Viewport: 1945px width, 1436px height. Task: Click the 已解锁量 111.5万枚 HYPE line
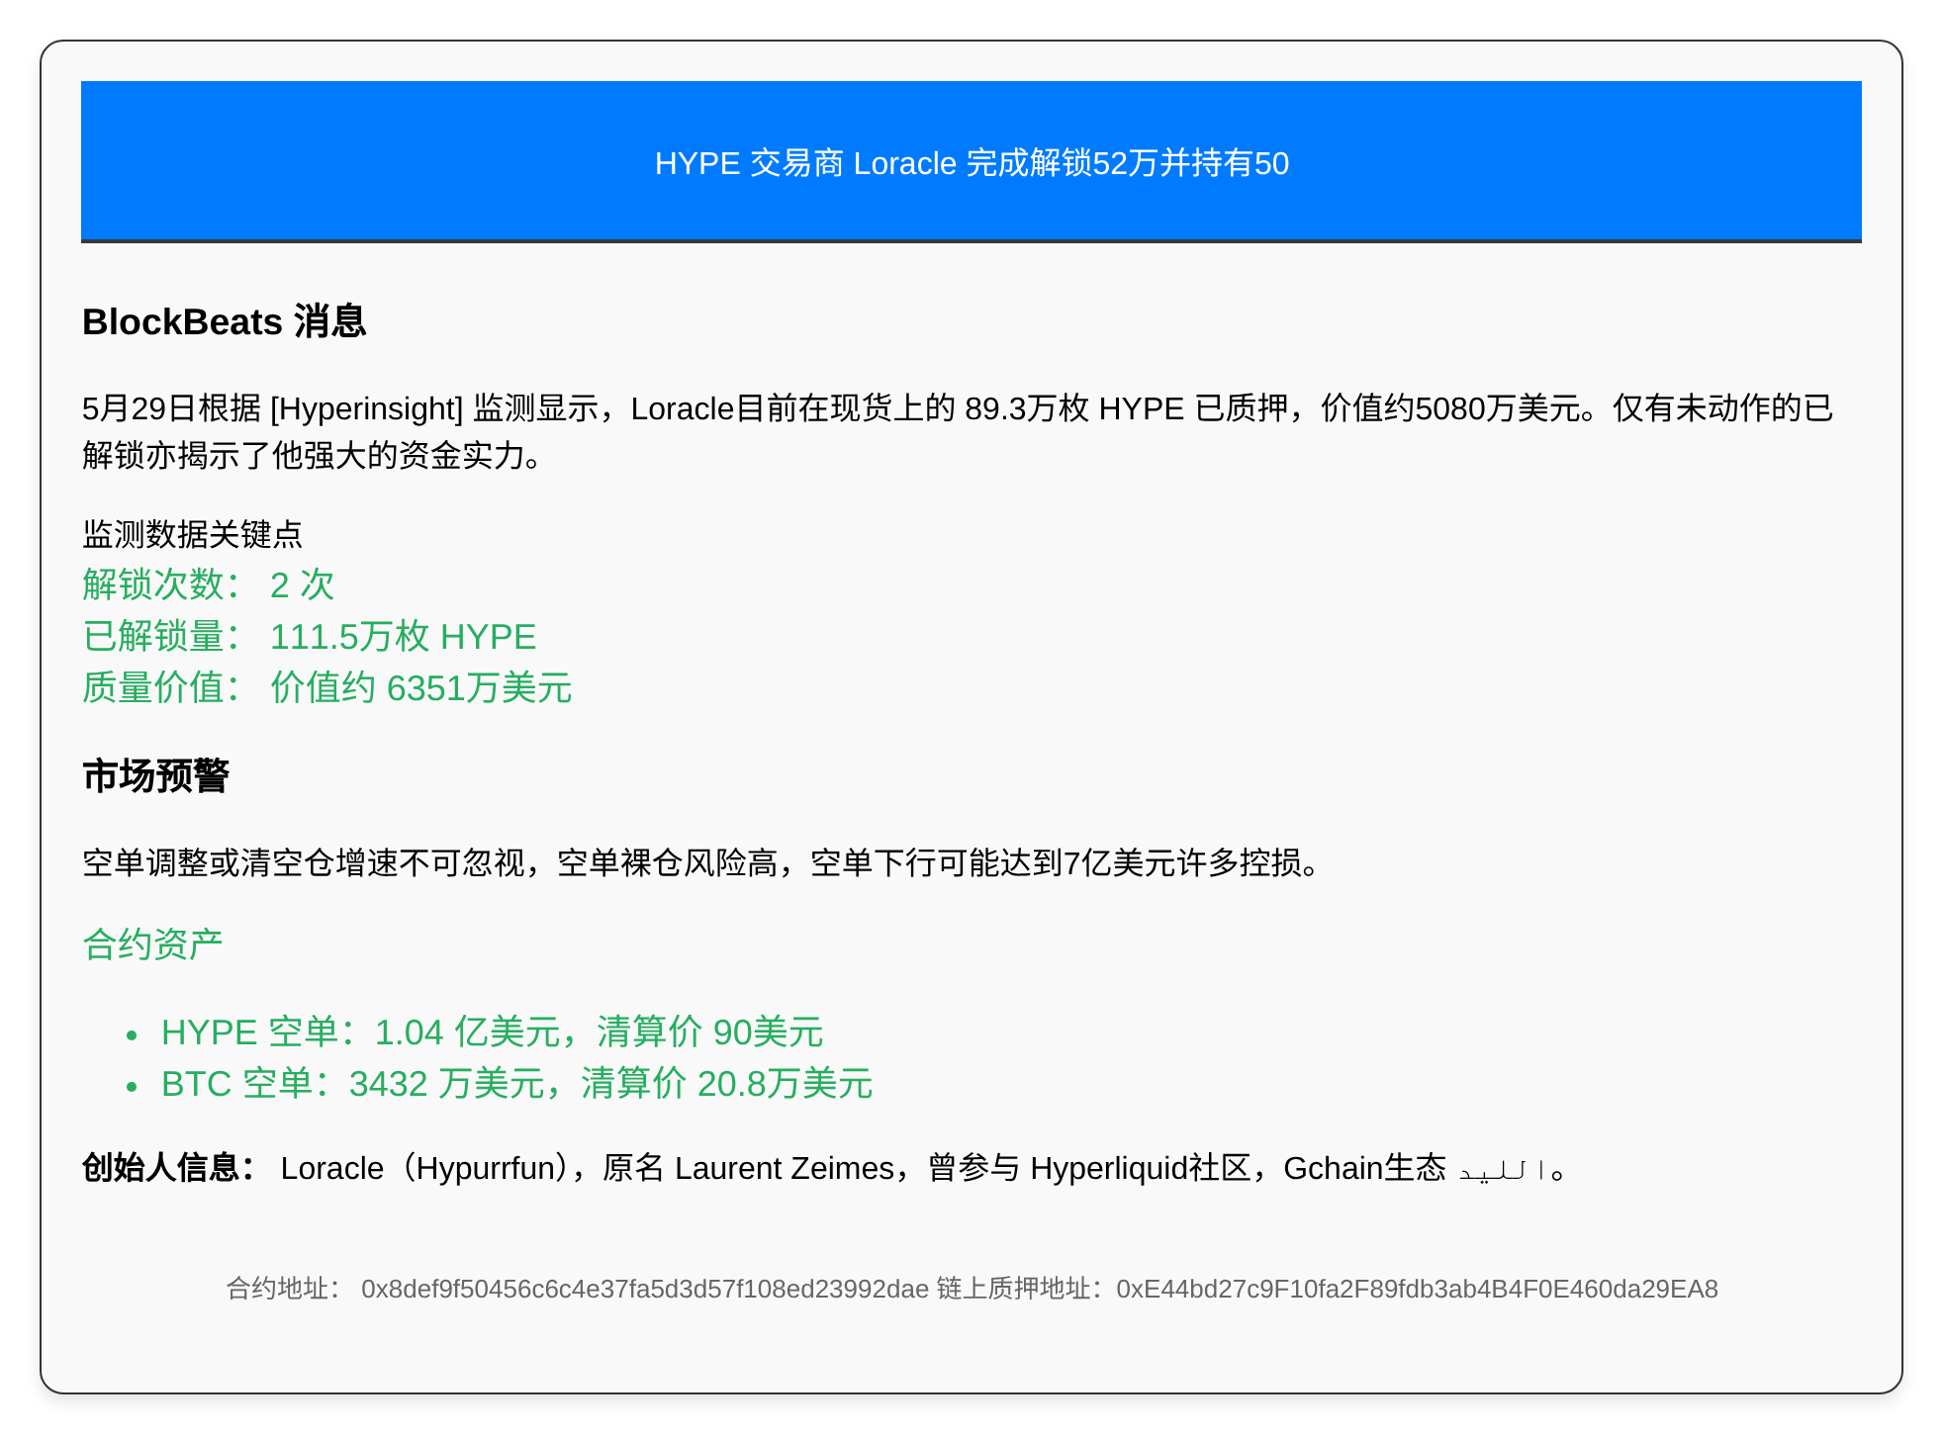[x=310, y=636]
